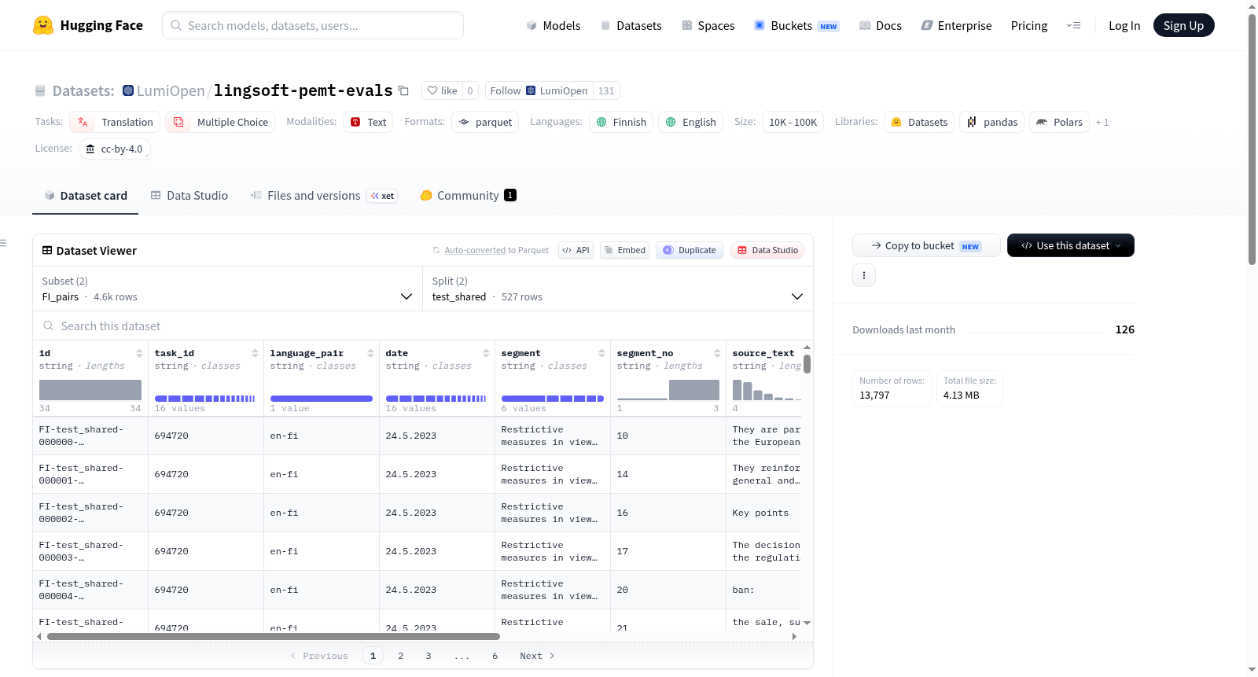Screen dimensions: 1258x677
Task: Select the first row id FI-test_shared-000000
Action: pos(81,436)
